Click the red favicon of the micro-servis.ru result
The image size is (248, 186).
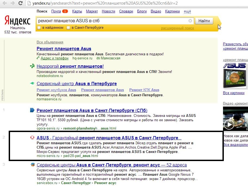32,137
